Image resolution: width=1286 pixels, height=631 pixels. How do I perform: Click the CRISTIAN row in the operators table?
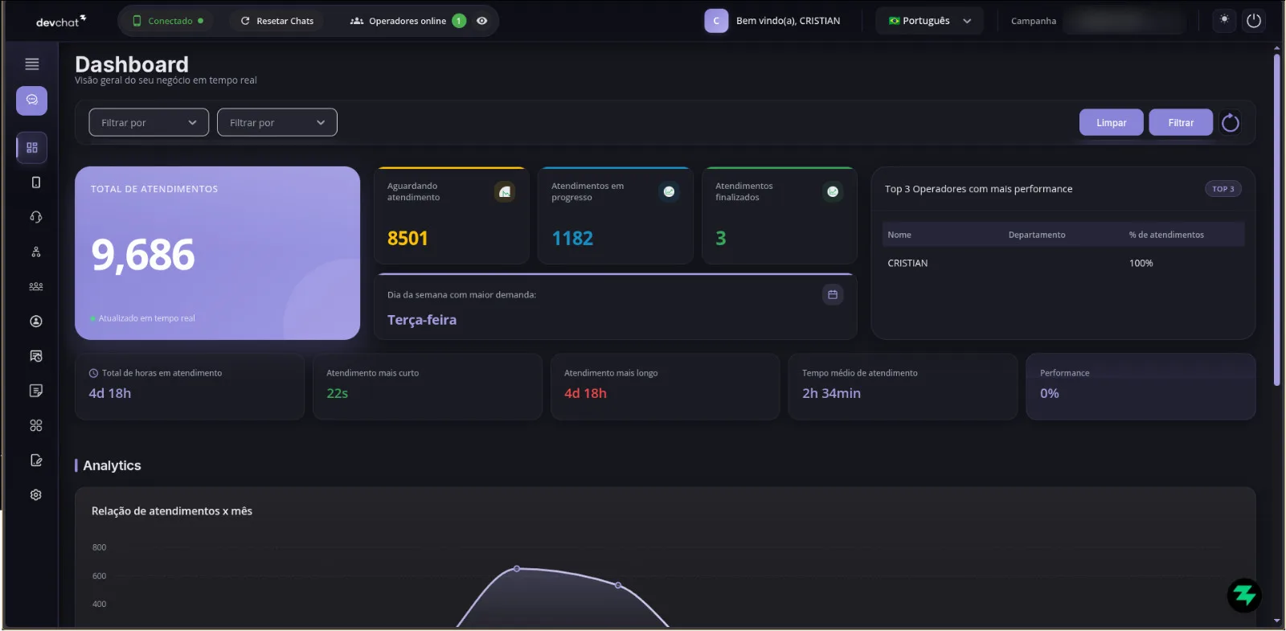pyautogui.click(x=1063, y=263)
